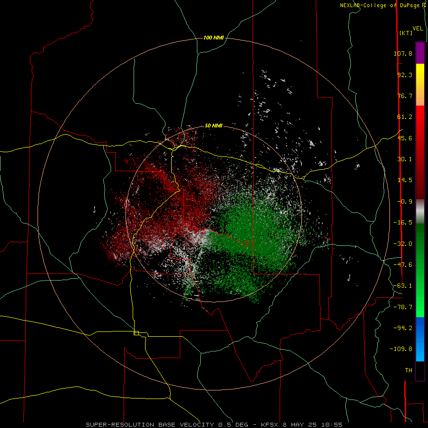This screenshot has height=428, width=428.
Task: Click the gray near-zero segment of the color bar
Action: [420, 212]
